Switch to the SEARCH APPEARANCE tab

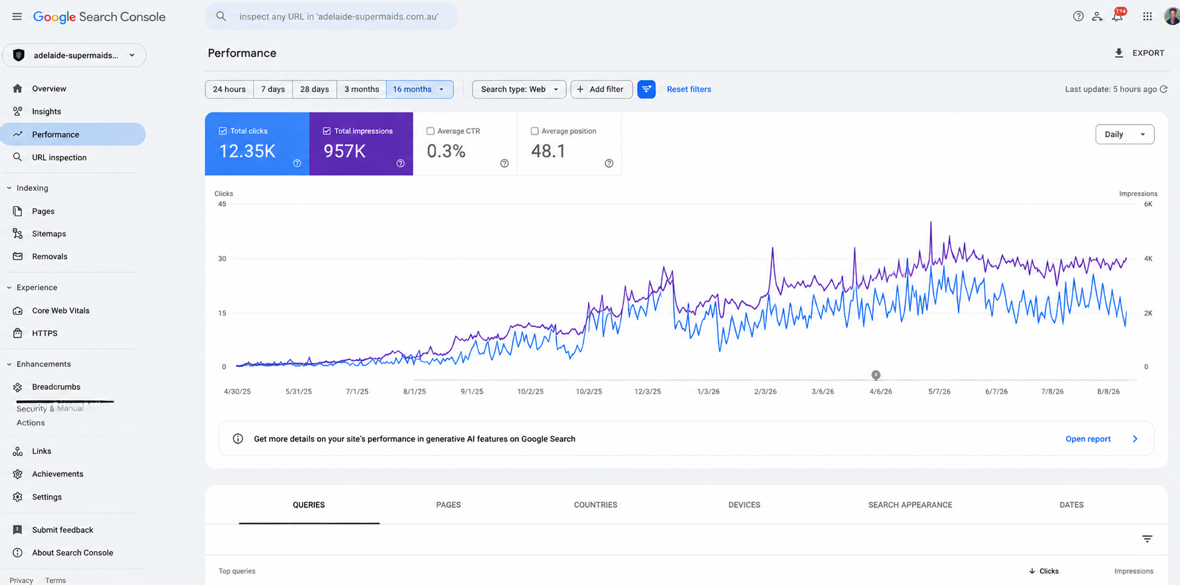910,505
